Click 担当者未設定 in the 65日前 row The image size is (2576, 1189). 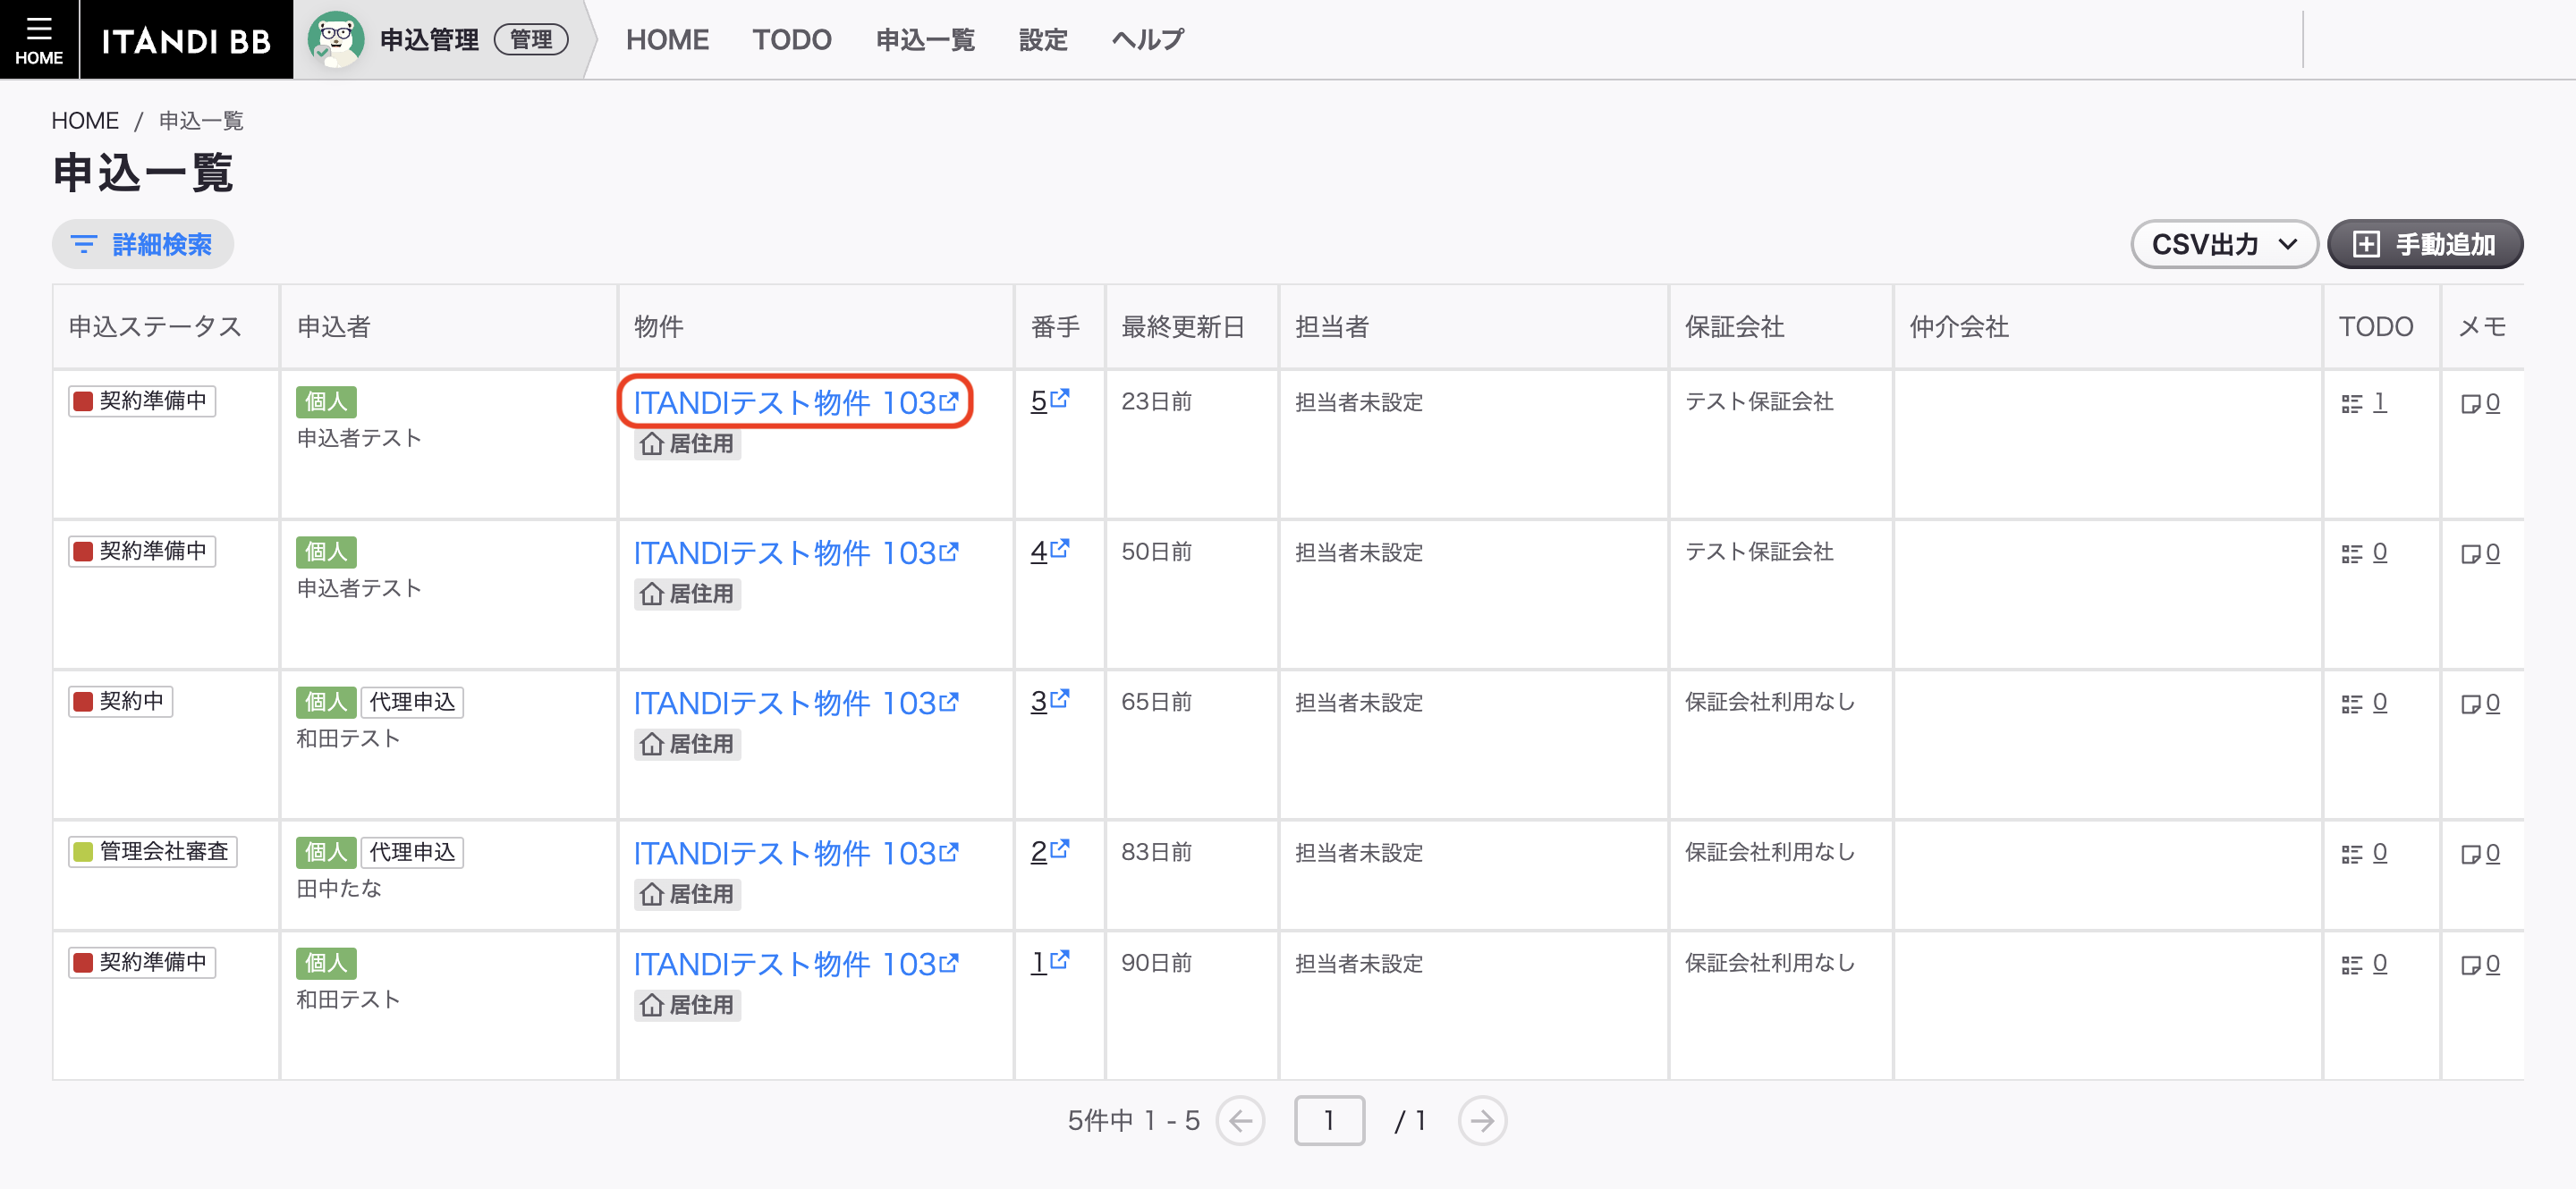pos(1359,703)
